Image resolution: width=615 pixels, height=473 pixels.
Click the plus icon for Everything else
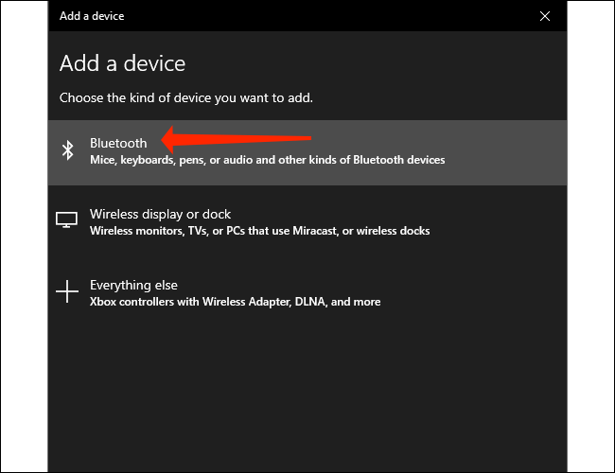pyautogui.click(x=66, y=291)
